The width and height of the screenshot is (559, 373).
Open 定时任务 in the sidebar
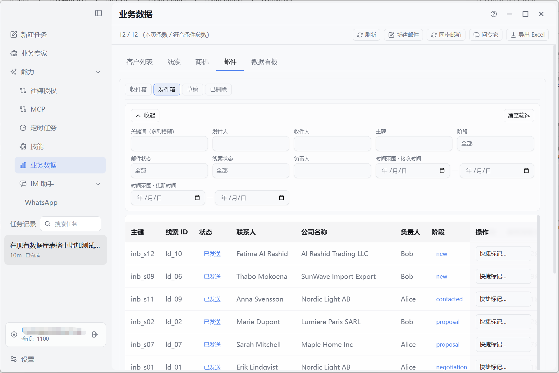point(38,128)
